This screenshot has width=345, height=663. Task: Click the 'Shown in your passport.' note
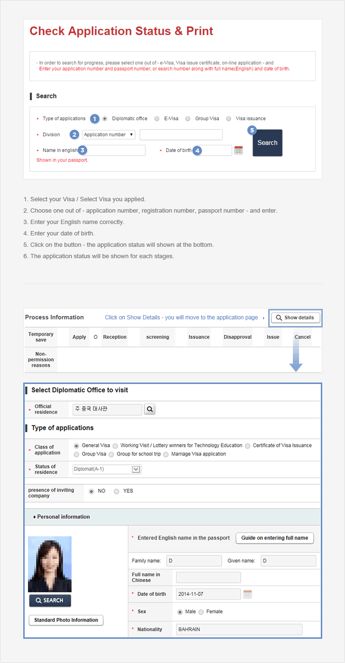coord(62,160)
